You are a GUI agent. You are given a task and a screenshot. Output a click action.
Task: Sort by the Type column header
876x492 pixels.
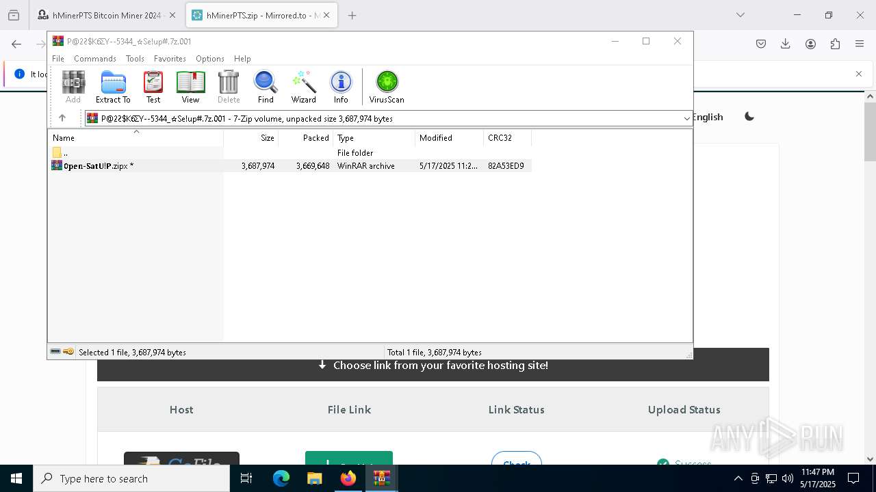pyautogui.click(x=374, y=138)
